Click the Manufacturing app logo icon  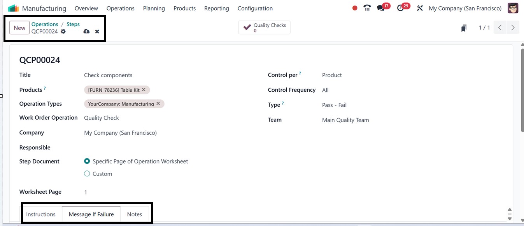coord(13,8)
